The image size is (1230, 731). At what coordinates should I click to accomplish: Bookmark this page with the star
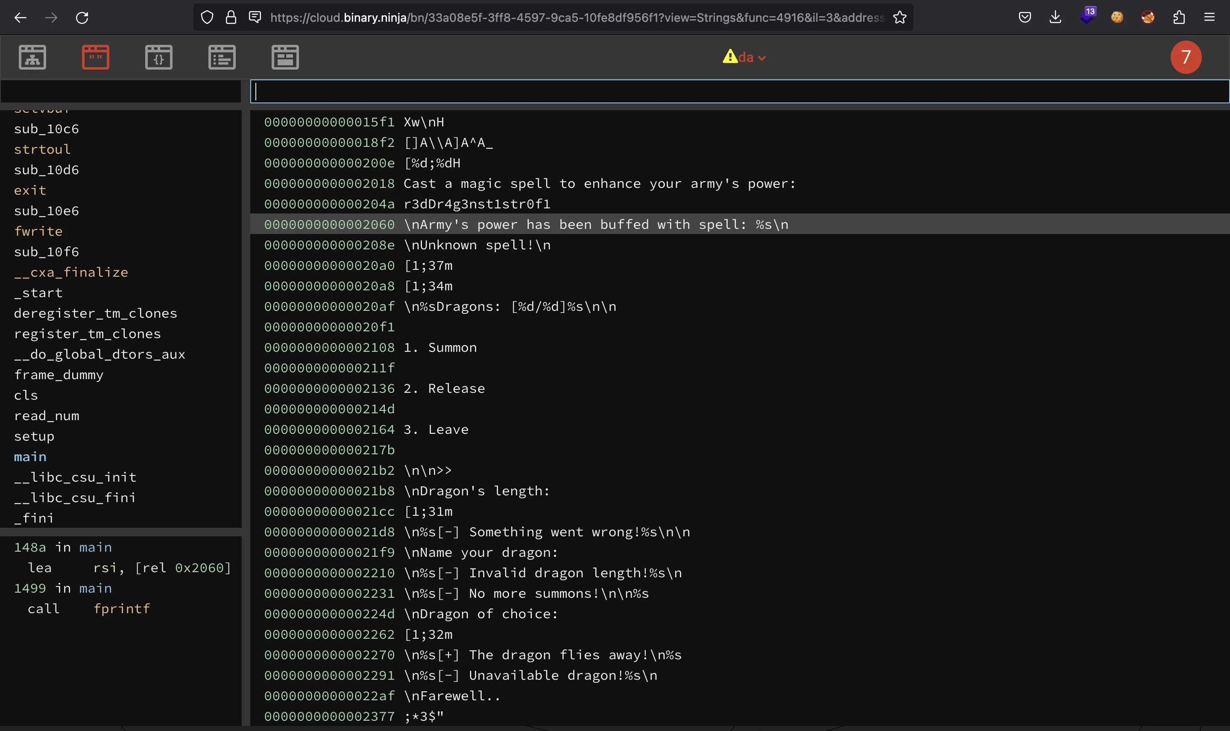[x=899, y=18]
